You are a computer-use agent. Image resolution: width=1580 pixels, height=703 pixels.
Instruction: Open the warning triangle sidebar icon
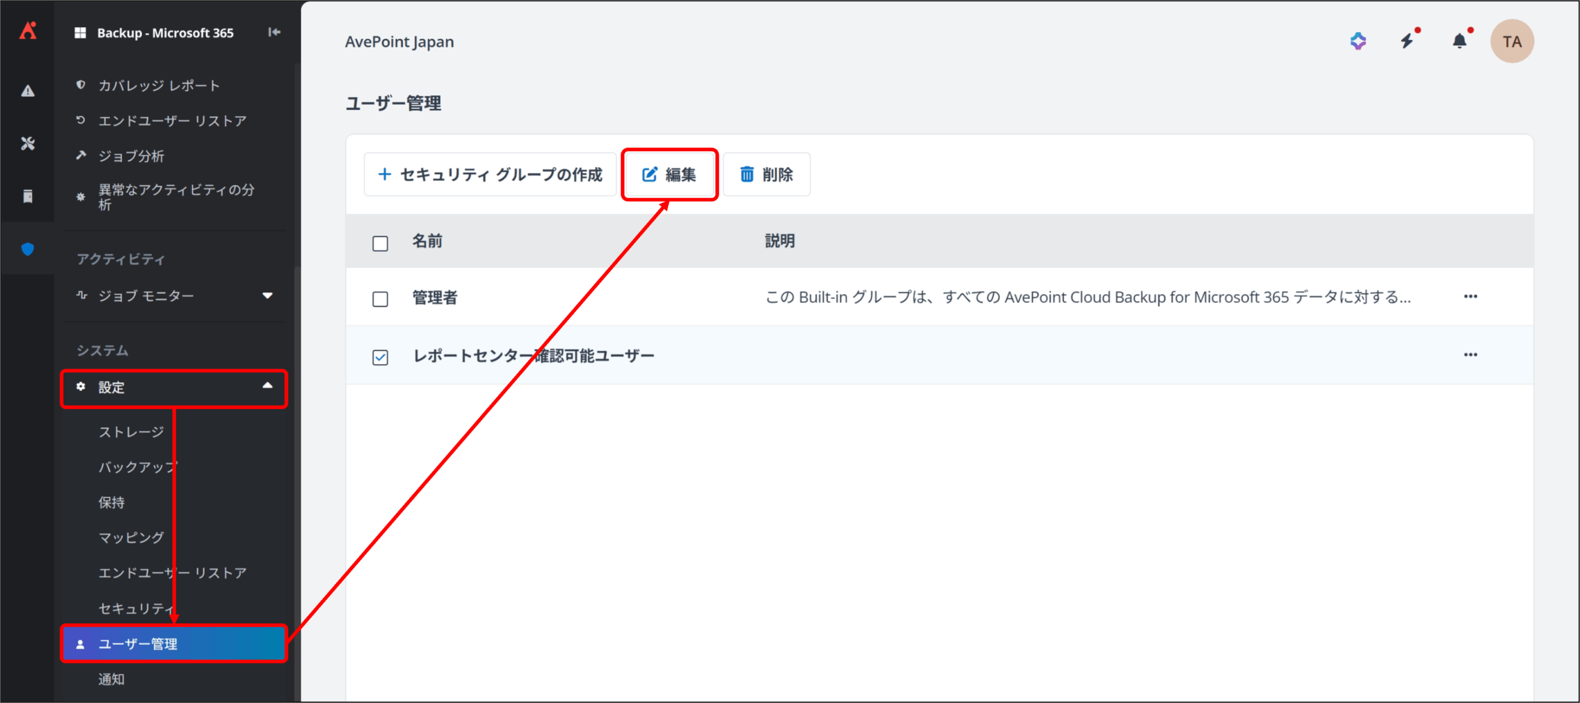coord(28,91)
